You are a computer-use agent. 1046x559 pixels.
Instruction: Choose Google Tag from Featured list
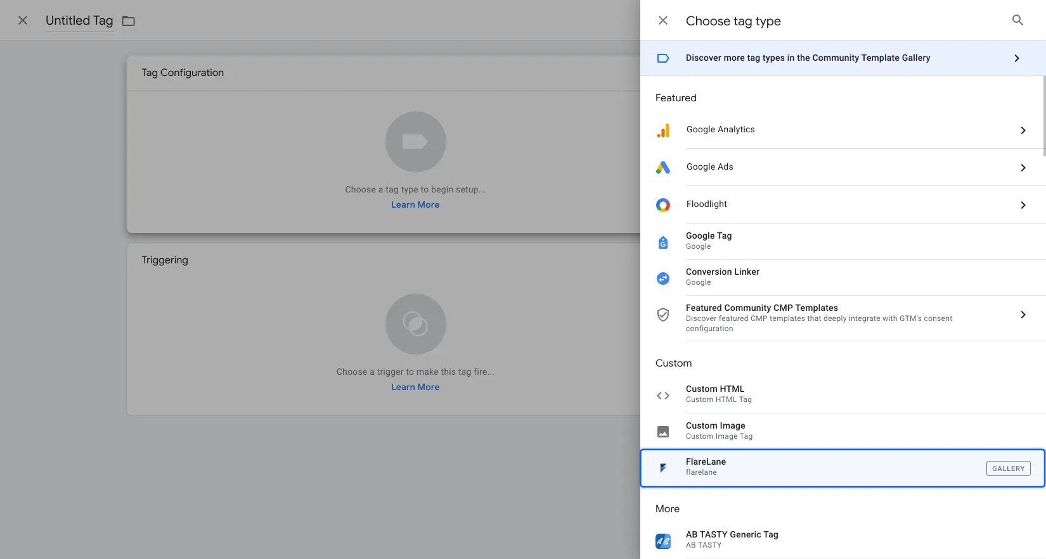[843, 241]
